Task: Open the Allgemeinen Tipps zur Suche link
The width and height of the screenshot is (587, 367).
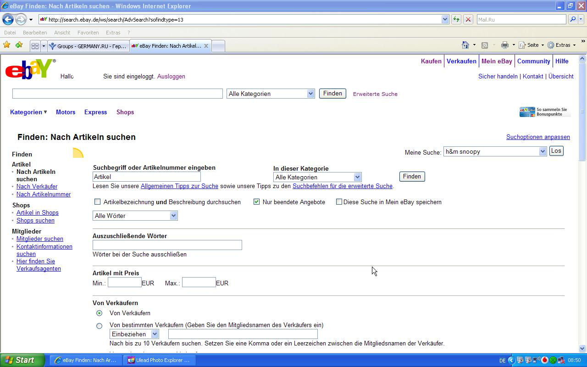Action: [x=179, y=186]
